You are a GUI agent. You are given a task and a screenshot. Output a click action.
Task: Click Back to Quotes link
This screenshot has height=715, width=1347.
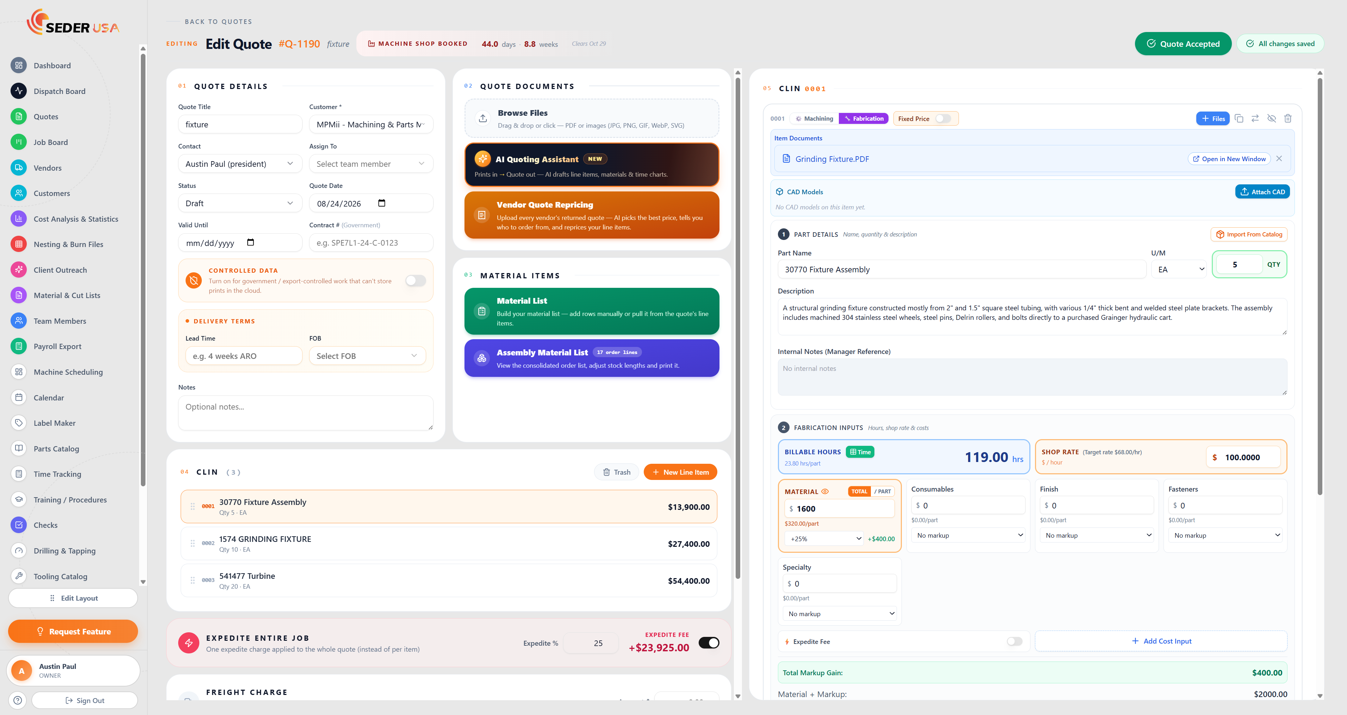[x=218, y=22]
